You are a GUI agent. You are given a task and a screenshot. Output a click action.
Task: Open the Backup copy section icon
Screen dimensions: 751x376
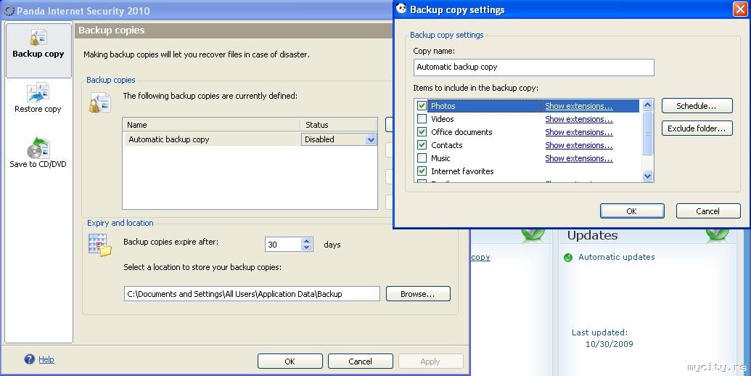coord(38,37)
